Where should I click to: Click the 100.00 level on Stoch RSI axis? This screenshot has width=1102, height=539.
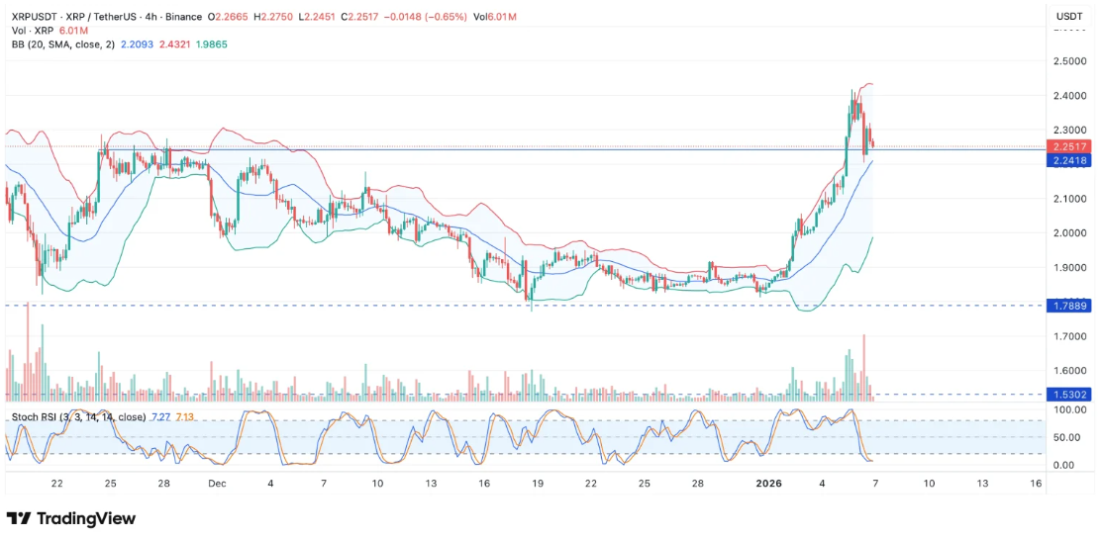1069,409
